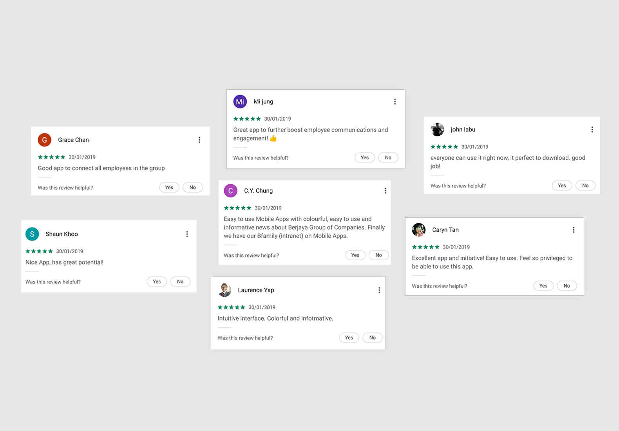Open the three-dot menu on Mi jung's review
Screen dimensions: 619x431
395,102
